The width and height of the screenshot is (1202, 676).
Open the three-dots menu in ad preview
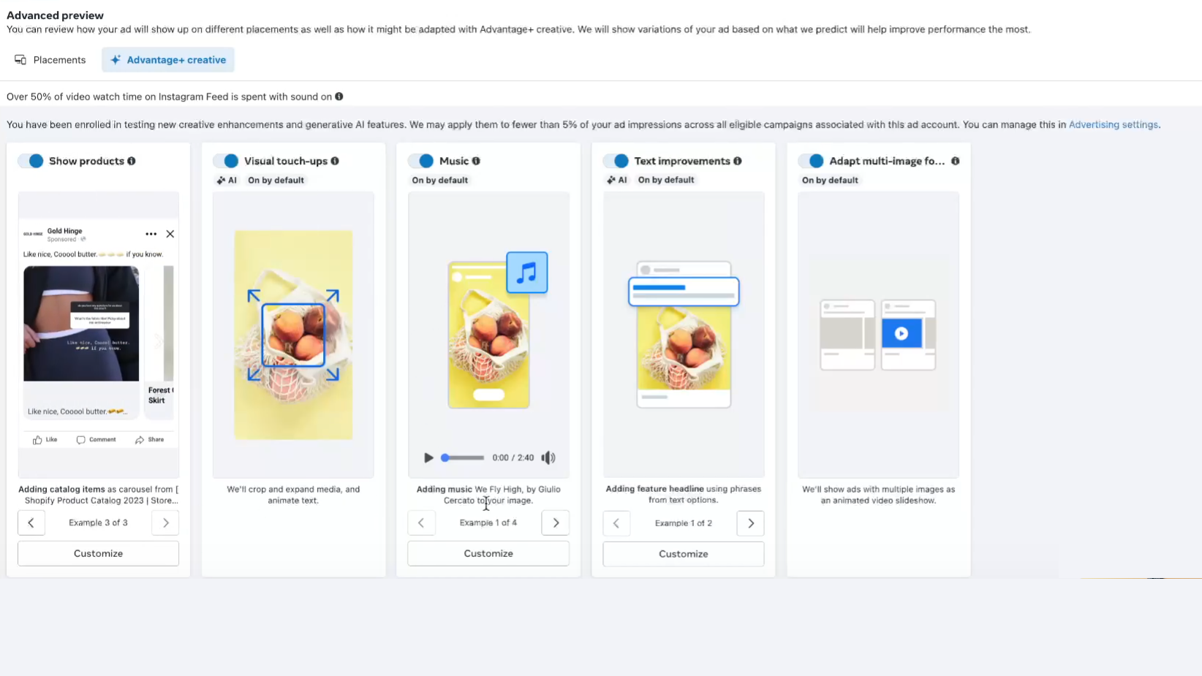[151, 234]
